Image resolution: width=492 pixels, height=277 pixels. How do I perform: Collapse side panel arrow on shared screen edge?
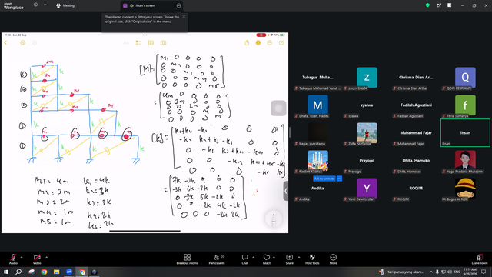click(x=285, y=191)
